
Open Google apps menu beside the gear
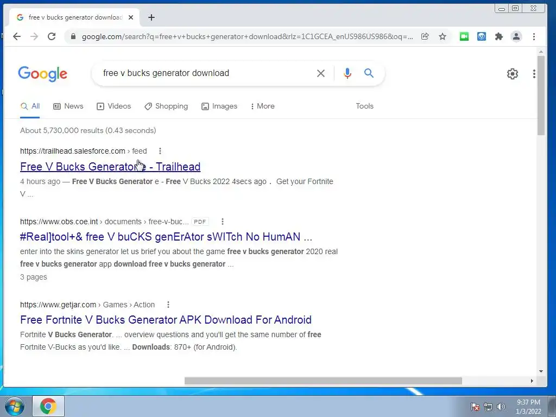(x=534, y=74)
